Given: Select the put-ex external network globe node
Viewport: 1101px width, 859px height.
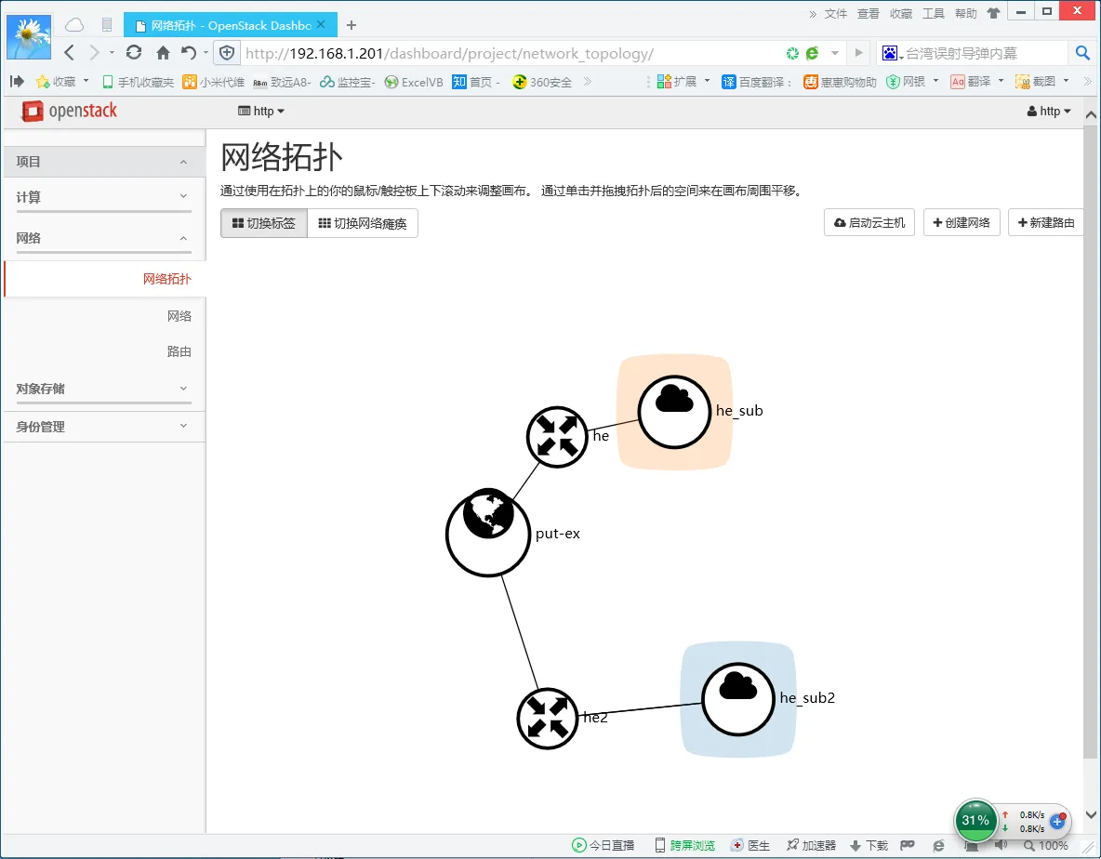Looking at the screenshot, I should [x=487, y=532].
